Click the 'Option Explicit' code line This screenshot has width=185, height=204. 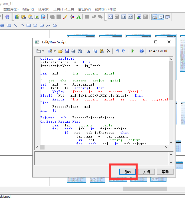[x=57, y=58]
